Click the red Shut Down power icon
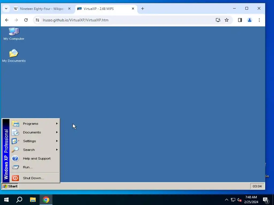The image size is (274, 205). pos(15,178)
